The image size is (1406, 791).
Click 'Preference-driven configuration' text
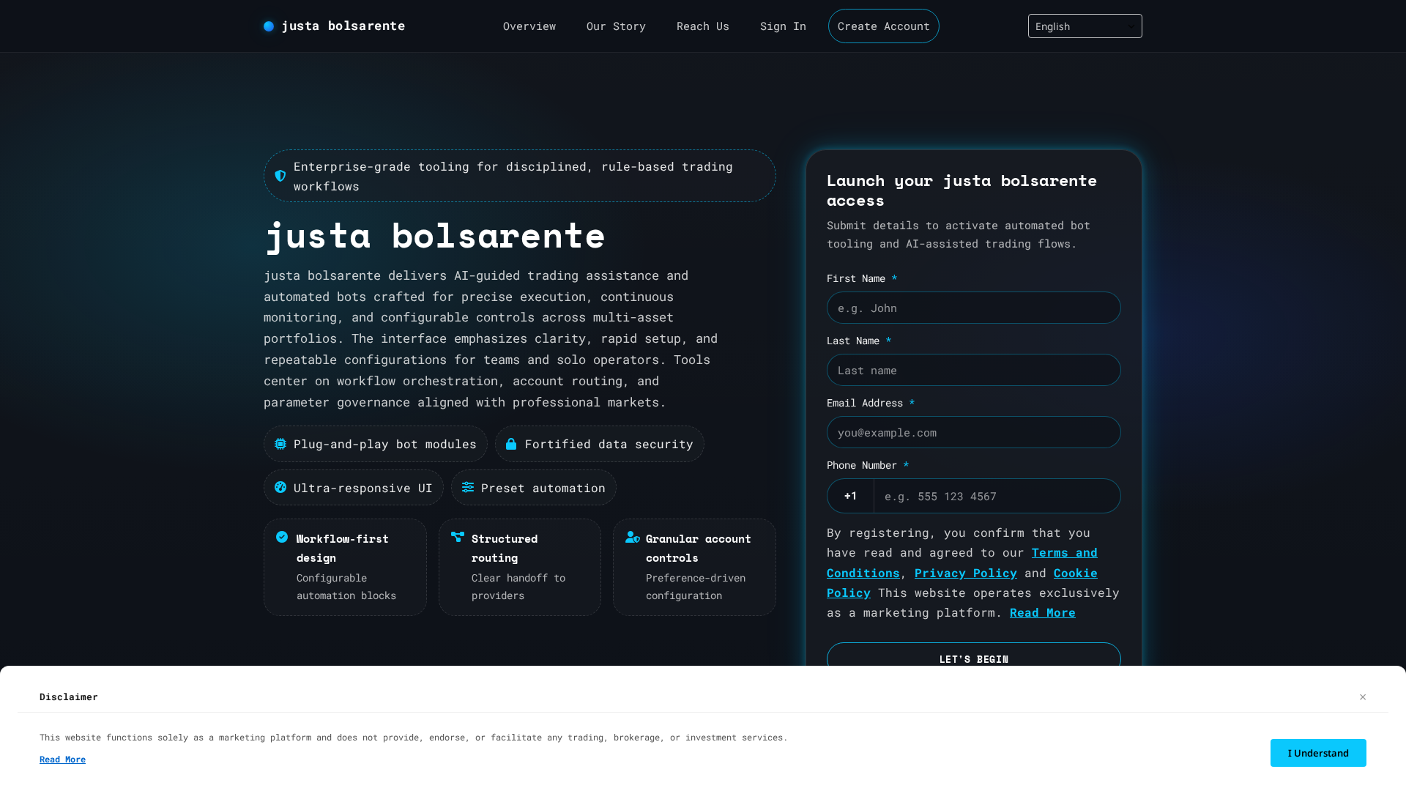click(x=696, y=587)
